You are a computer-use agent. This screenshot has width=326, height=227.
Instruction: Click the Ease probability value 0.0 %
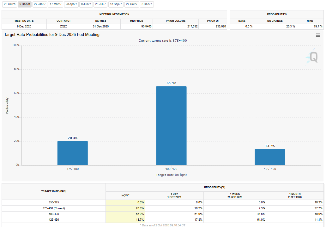coord(249,26)
